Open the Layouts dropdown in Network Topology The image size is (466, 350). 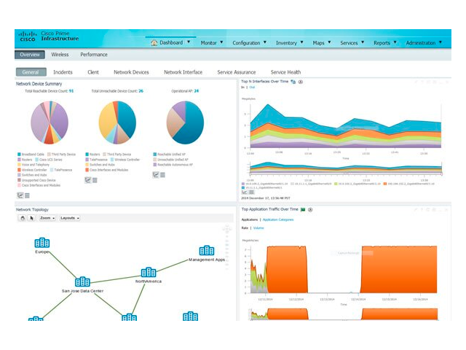(x=70, y=218)
